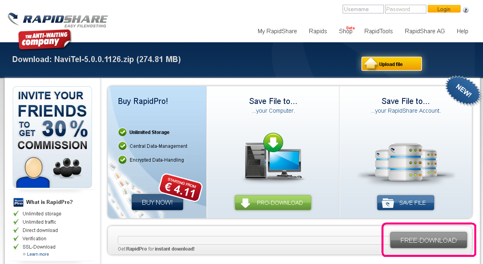Click the green check beside Unlimited Storage
This screenshot has height=264, width=483.
123,132
